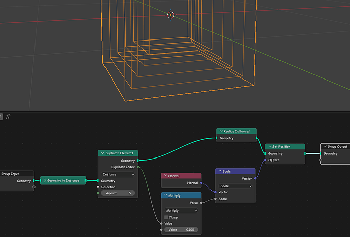Click the Amount field set to 5

tap(118, 193)
